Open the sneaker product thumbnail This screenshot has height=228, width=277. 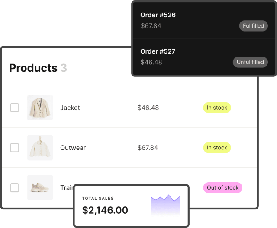(x=40, y=187)
